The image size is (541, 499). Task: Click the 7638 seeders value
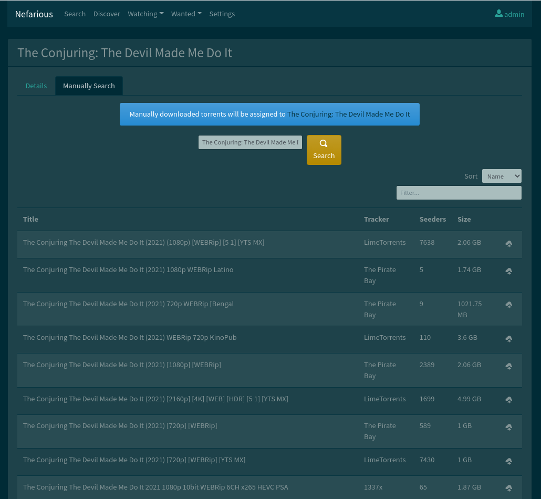(x=427, y=242)
